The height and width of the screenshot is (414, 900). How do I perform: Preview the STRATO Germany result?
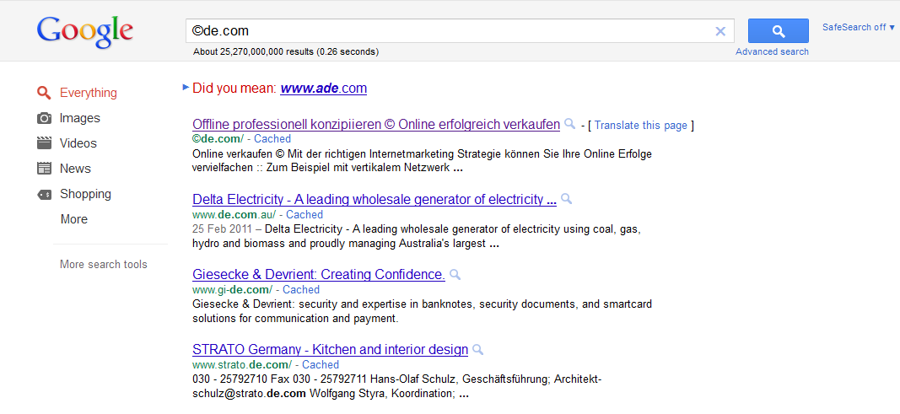point(477,349)
